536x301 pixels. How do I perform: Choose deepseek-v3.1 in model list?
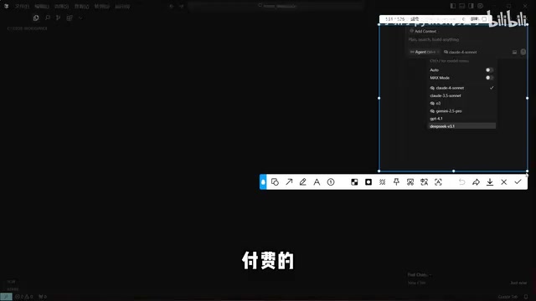[461, 126]
